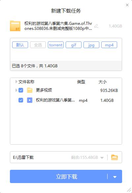Image resolution: width=132 pixels, height=193 pixels.
Task: Open the 立即下载 options dropdown arrow
Action: point(115,177)
